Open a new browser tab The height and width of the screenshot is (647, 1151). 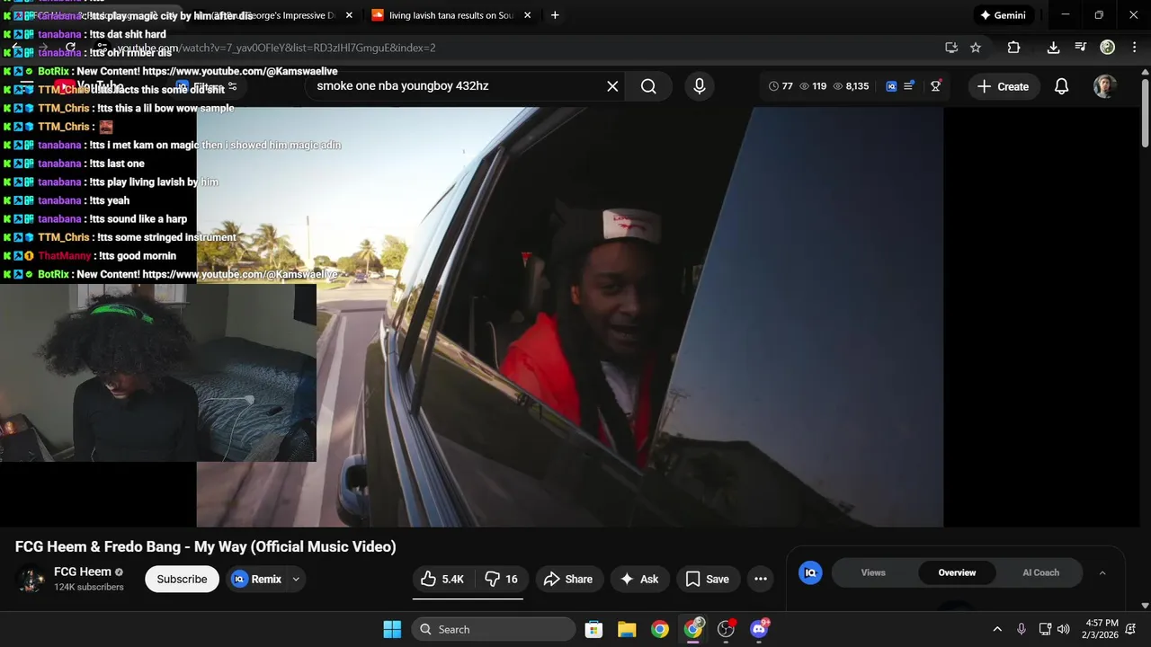[555, 15]
